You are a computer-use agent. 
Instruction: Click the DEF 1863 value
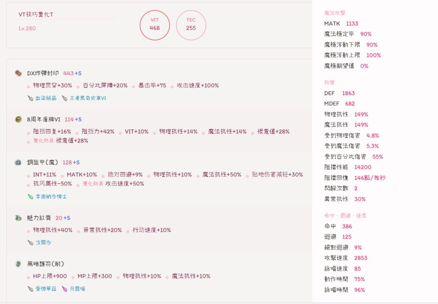[348, 93]
